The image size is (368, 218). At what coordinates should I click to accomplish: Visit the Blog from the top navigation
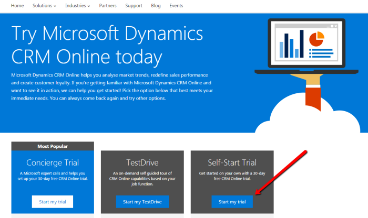pyautogui.click(x=156, y=6)
